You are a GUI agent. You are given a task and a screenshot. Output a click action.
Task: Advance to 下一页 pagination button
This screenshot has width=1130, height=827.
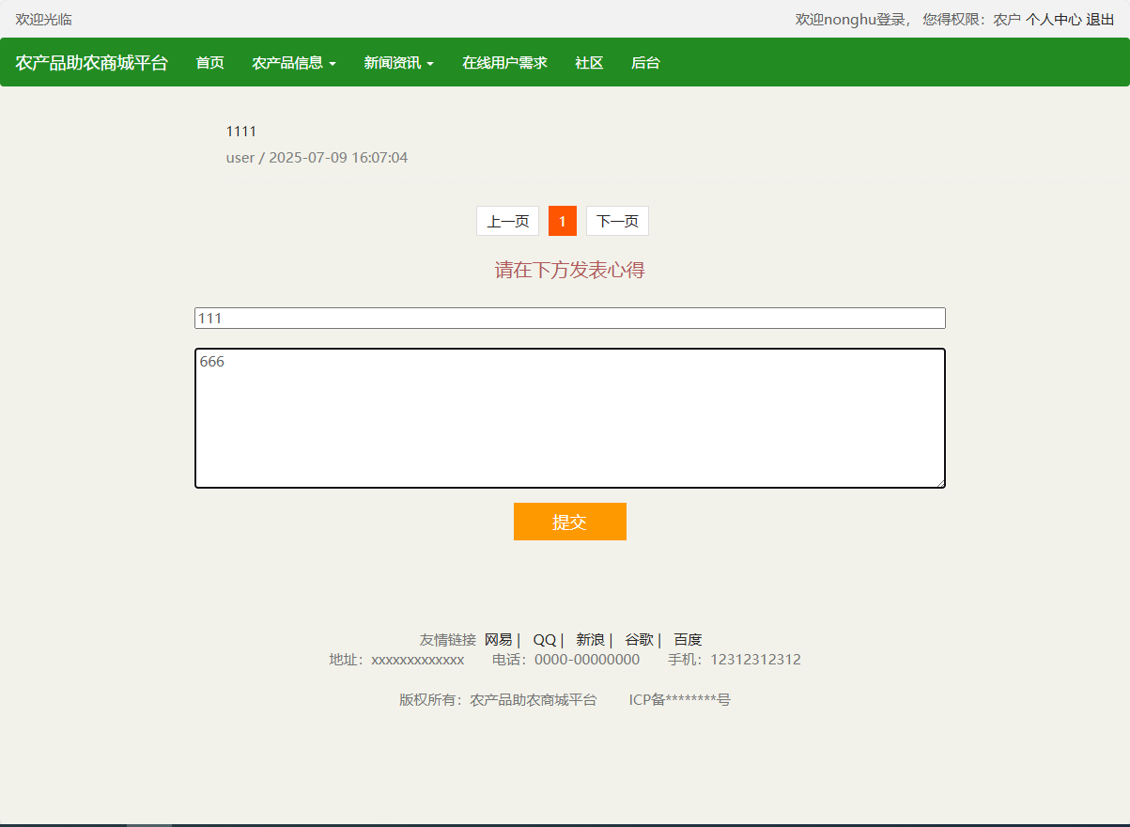pyautogui.click(x=617, y=221)
